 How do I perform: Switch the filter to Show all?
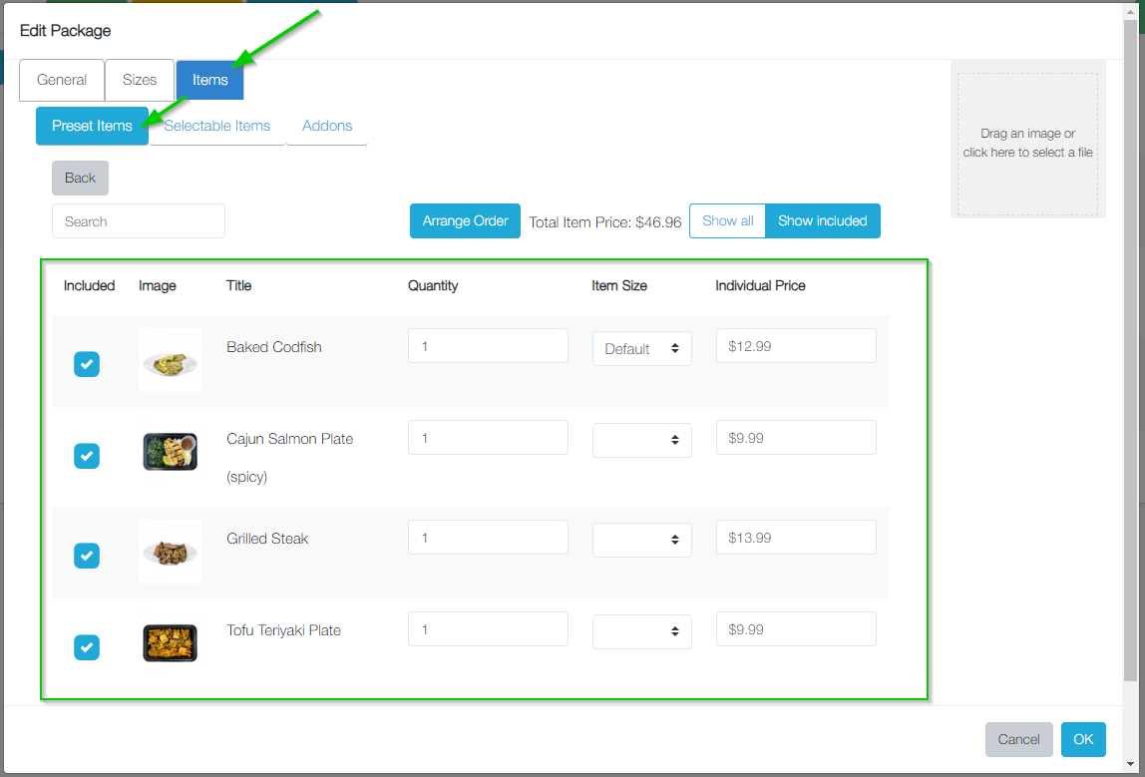click(727, 220)
